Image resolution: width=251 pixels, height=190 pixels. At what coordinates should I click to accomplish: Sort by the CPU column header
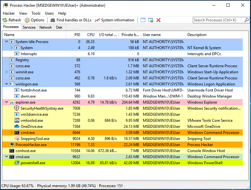[89, 35]
